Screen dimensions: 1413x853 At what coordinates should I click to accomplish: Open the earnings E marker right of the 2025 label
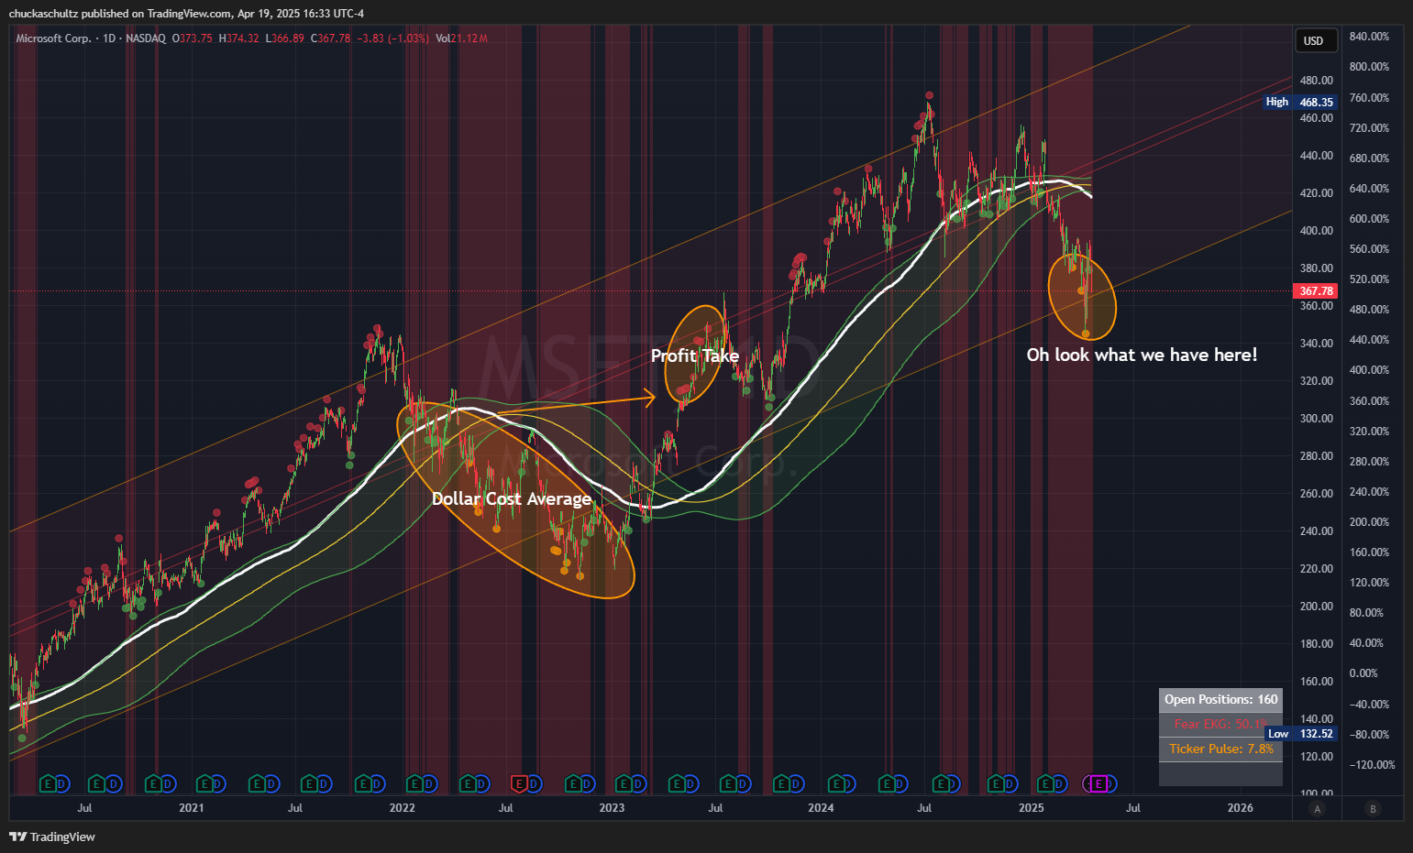click(1046, 783)
